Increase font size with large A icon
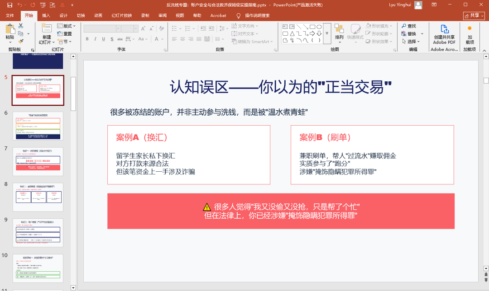489x291 pixels. (143, 28)
